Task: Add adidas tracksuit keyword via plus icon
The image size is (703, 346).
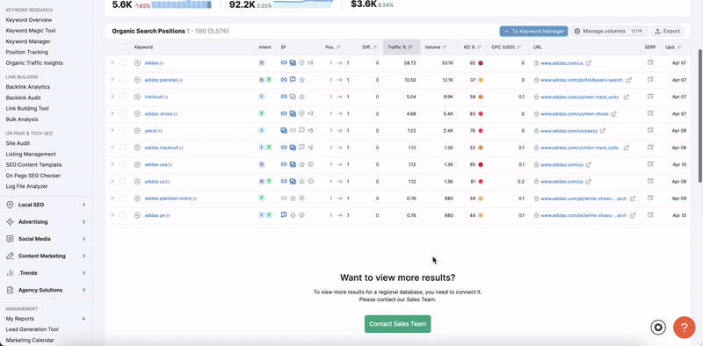Action: [x=137, y=148]
